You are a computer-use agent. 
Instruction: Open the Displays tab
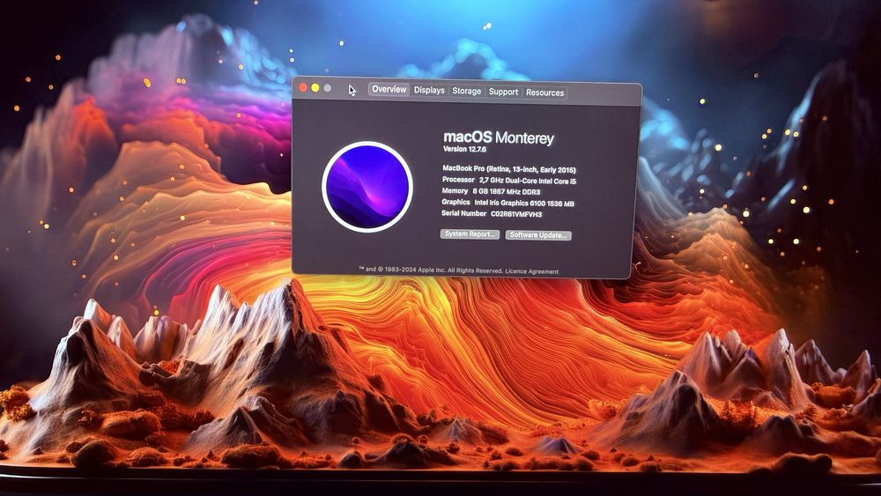[429, 90]
